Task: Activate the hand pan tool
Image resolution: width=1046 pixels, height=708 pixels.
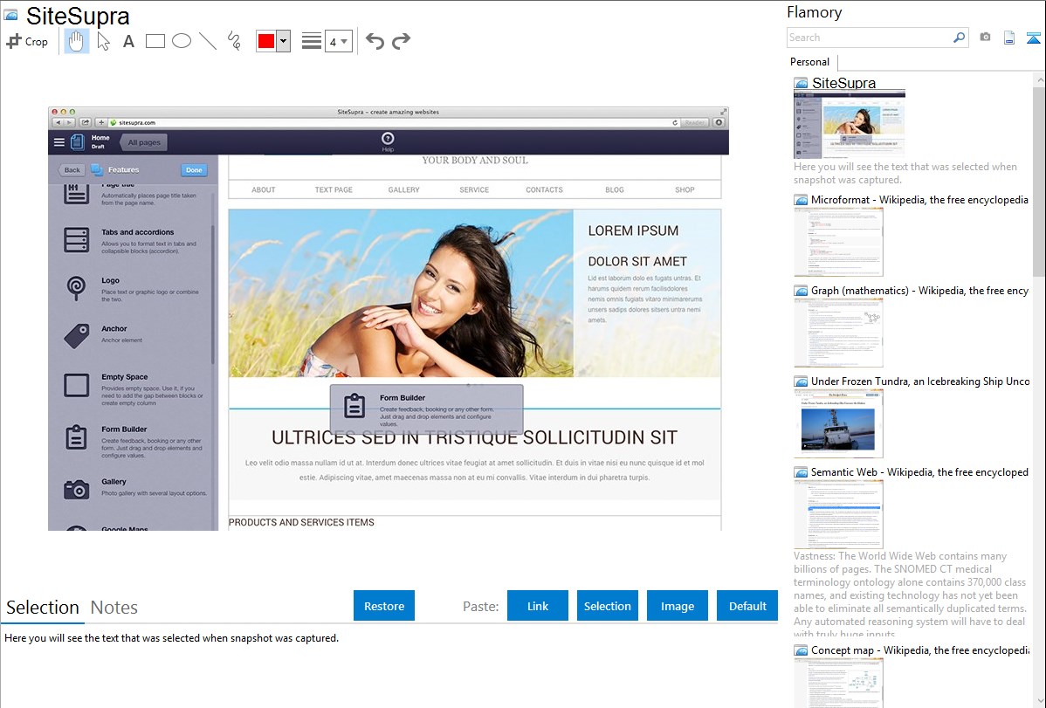Action: [x=77, y=41]
